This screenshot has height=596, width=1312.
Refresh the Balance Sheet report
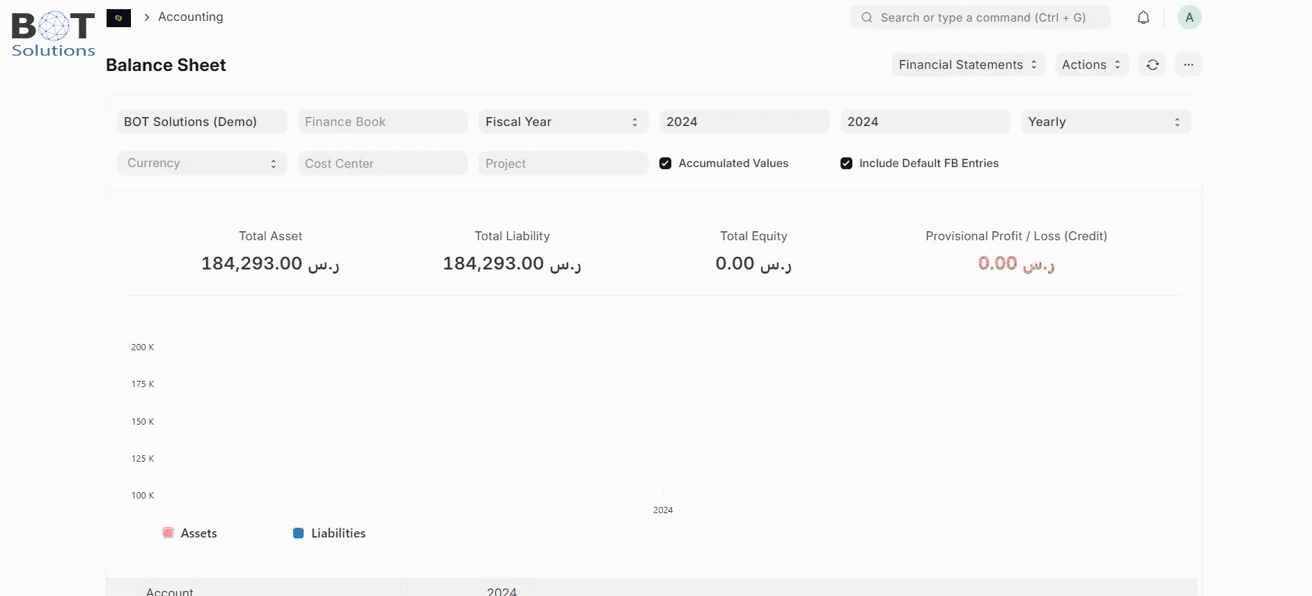click(1153, 65)
